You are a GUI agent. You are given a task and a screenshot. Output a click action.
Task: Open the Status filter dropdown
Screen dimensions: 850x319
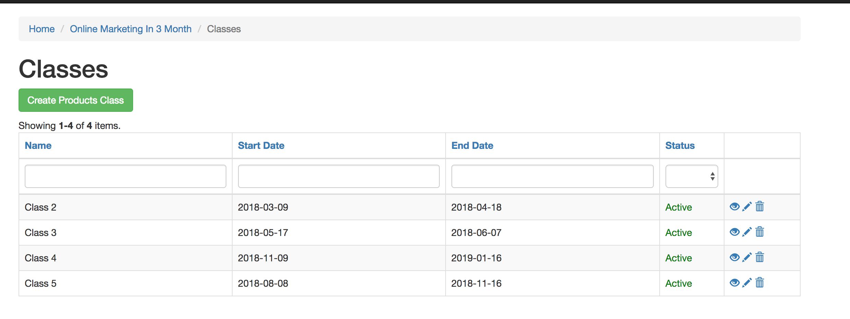[x=692, y=176]
